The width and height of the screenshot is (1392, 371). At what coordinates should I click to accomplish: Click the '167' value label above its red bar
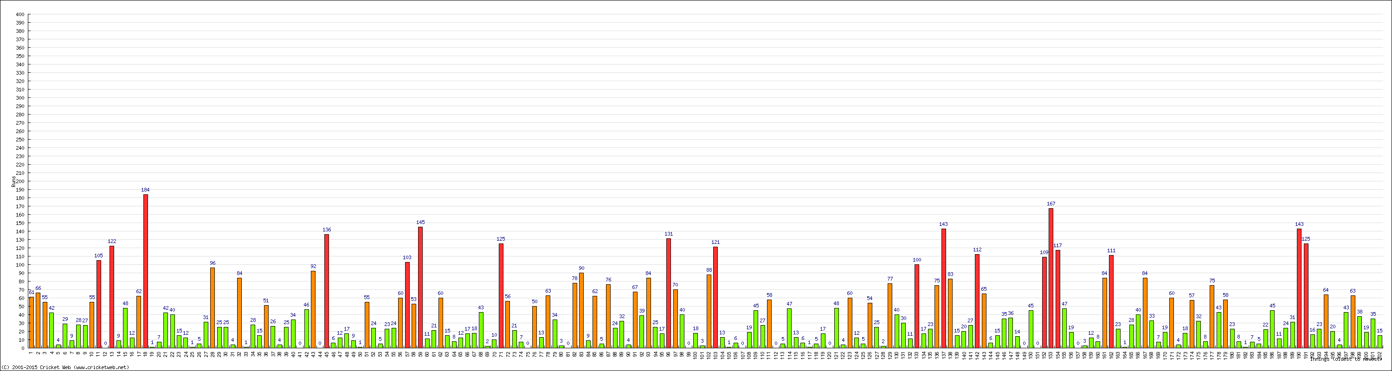[x=1051, y=204]
